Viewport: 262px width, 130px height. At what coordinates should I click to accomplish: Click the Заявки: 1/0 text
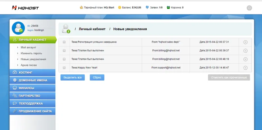point(156,8)
